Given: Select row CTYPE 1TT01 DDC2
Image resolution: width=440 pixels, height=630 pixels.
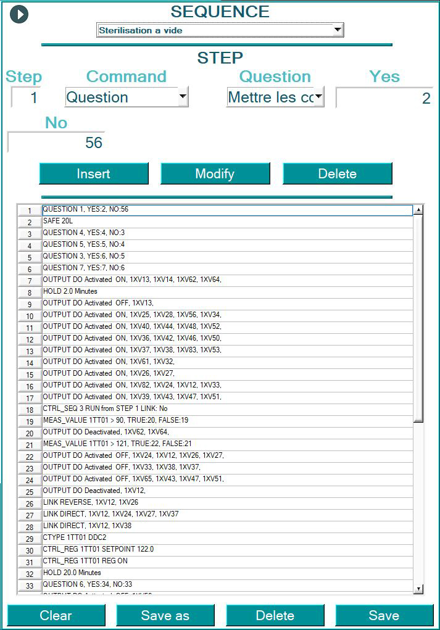Looking at the screenshot, I should coord(228,539).
